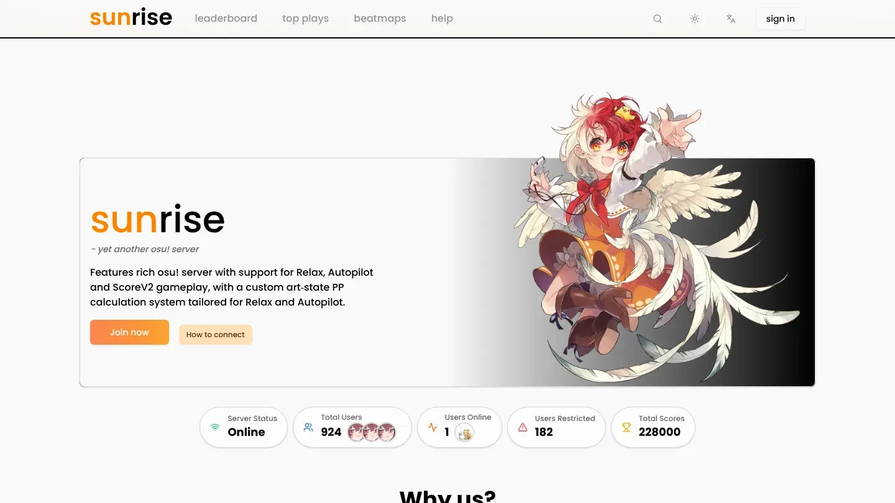
Task: Click the large sunrise banner title
Action: click(x=157, y=219)
